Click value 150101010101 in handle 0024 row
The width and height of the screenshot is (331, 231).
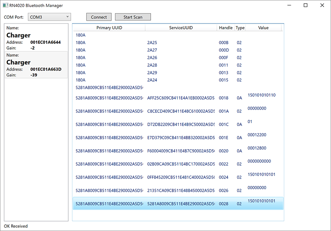click(x=261, y=174)
